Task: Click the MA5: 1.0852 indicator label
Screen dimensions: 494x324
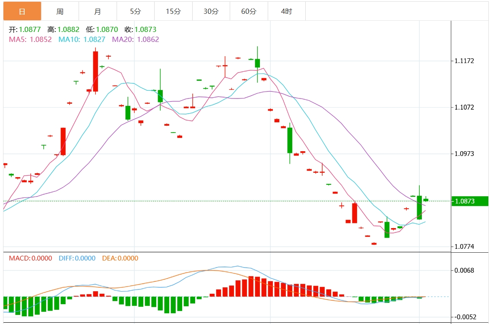Action: [30, 39]
